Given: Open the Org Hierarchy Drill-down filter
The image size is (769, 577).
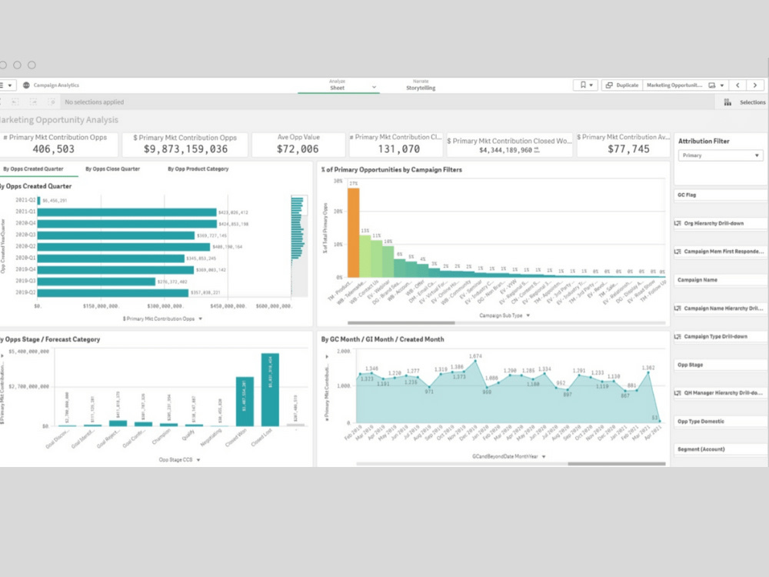Looking at the screenshot, I should click(x=720, y=223).
